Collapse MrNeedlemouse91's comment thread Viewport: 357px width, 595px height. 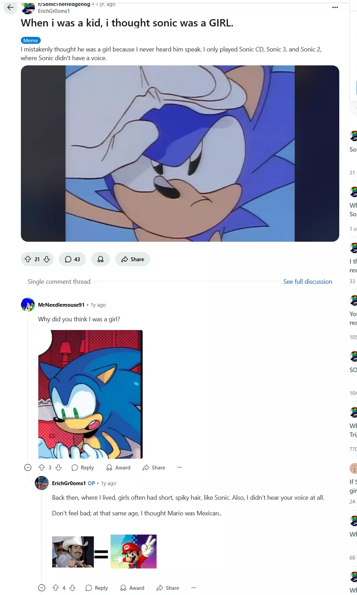pyautogui.click(x=28, y=467)
